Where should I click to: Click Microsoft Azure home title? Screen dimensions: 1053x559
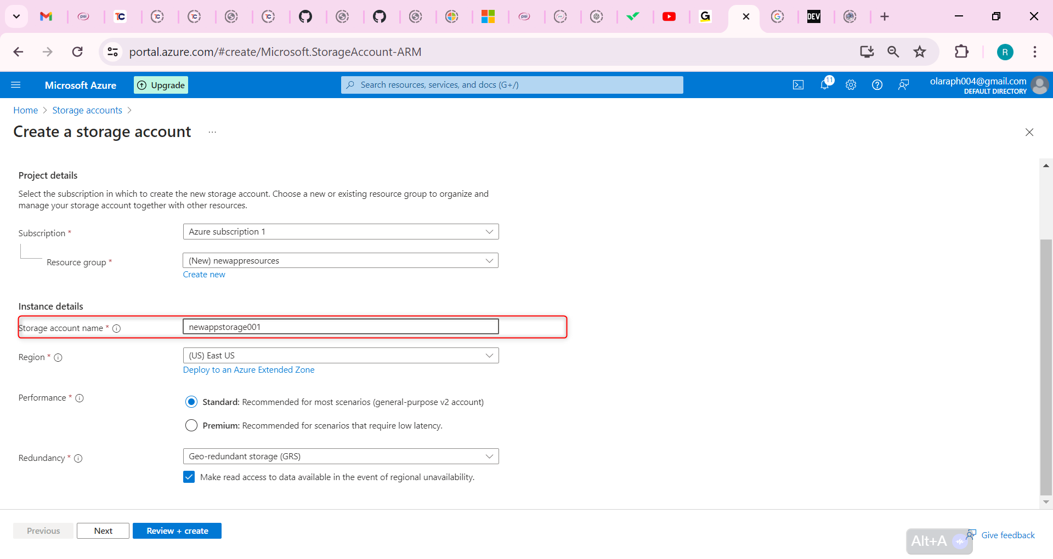(x=81, y=85)
